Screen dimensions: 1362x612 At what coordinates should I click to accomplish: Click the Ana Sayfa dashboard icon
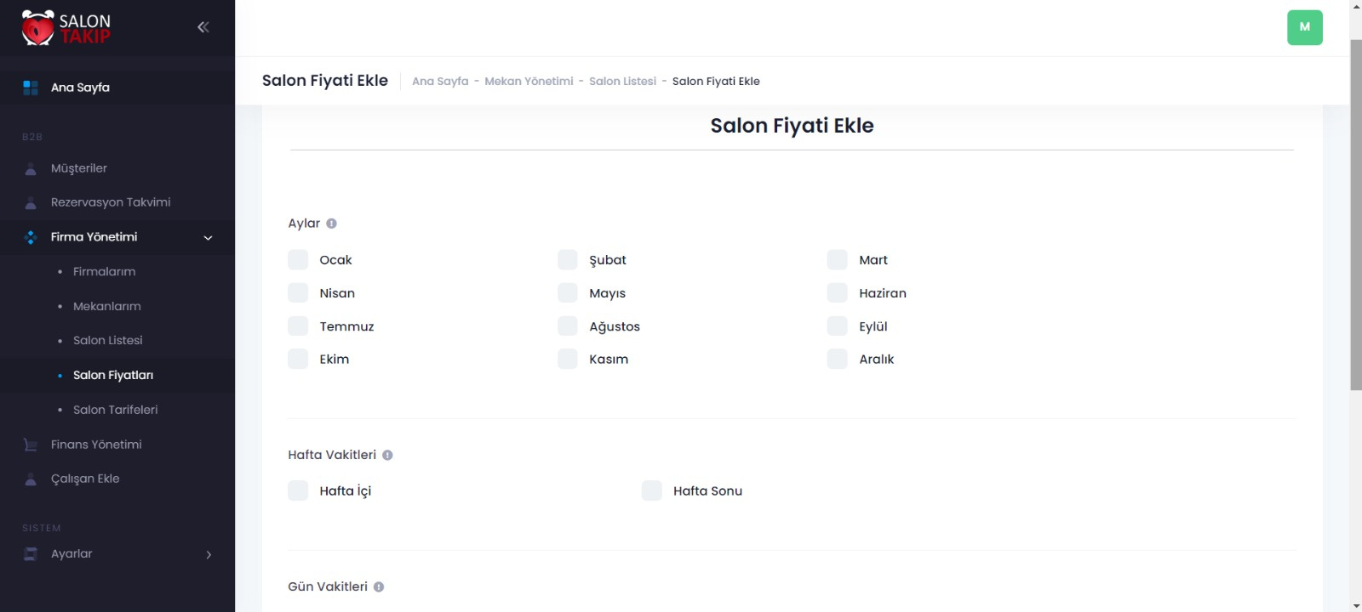click(x=31, y=88)
